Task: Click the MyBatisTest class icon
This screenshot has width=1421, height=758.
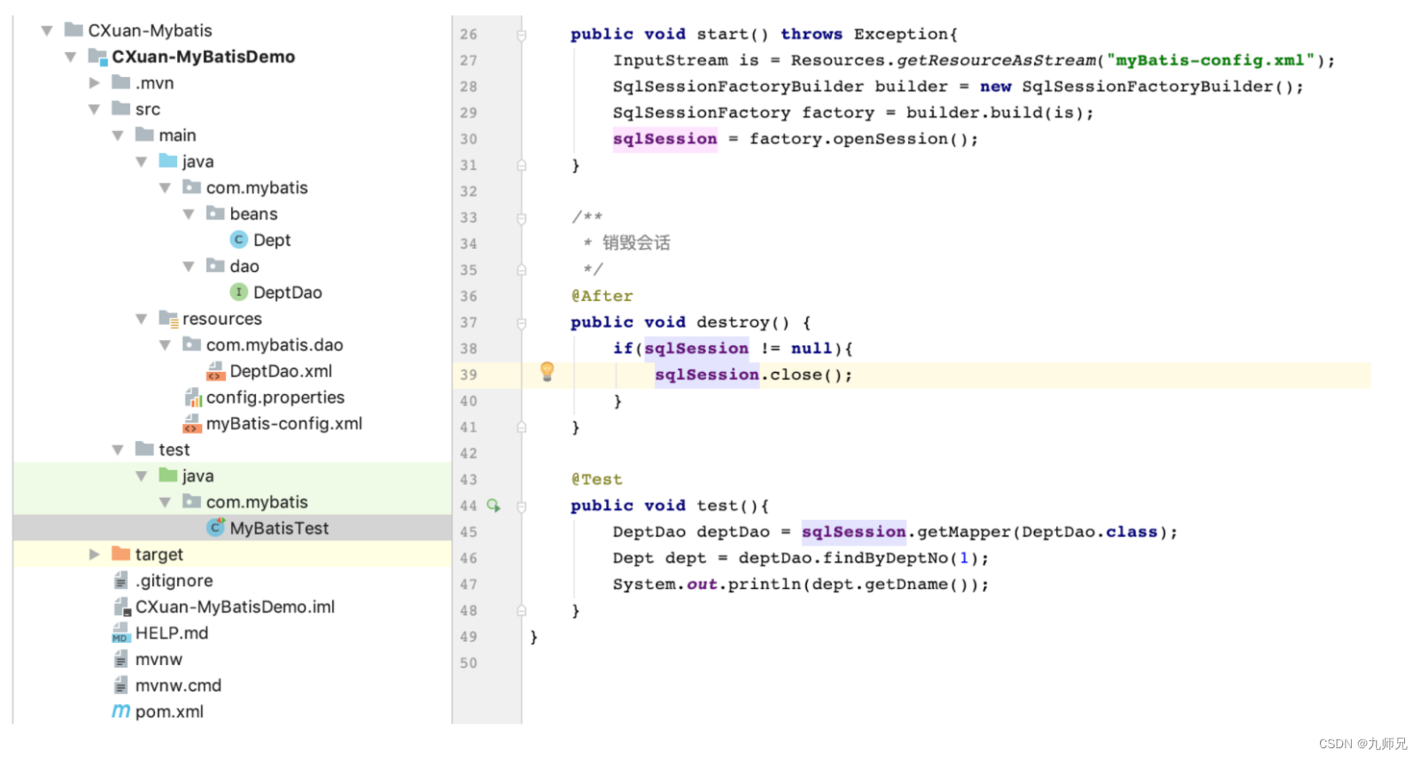Action: (x=215, y=528)
